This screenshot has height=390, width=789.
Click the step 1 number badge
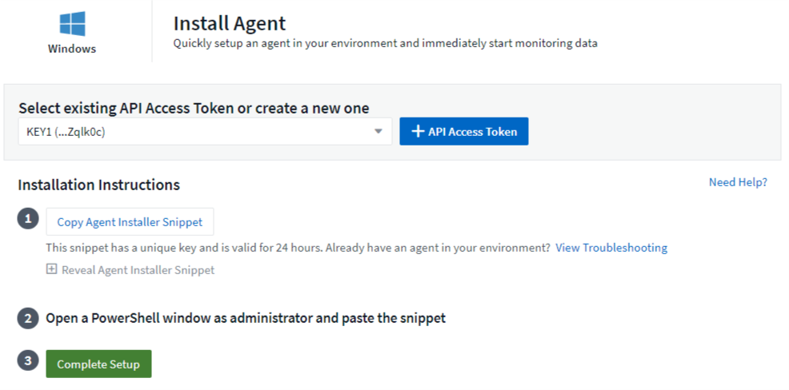click(x=28, y=220)
